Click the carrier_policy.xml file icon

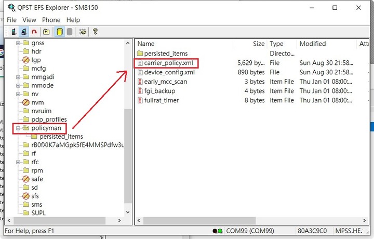(140, 63)
